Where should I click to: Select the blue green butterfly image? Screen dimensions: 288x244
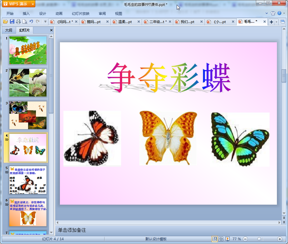[x=240, y=139]
